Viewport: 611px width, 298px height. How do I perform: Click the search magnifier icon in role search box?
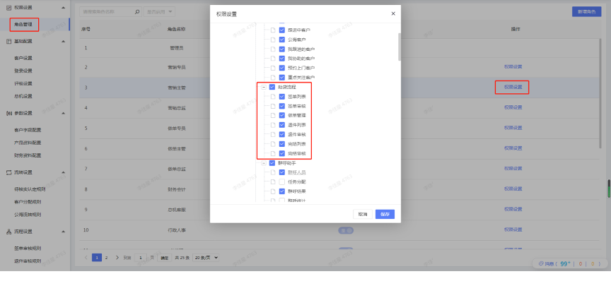(137, 12)
